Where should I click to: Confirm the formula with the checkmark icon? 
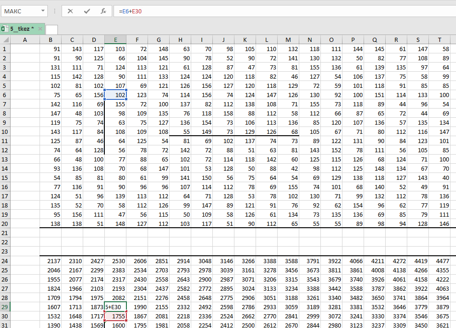pos(87,11)
